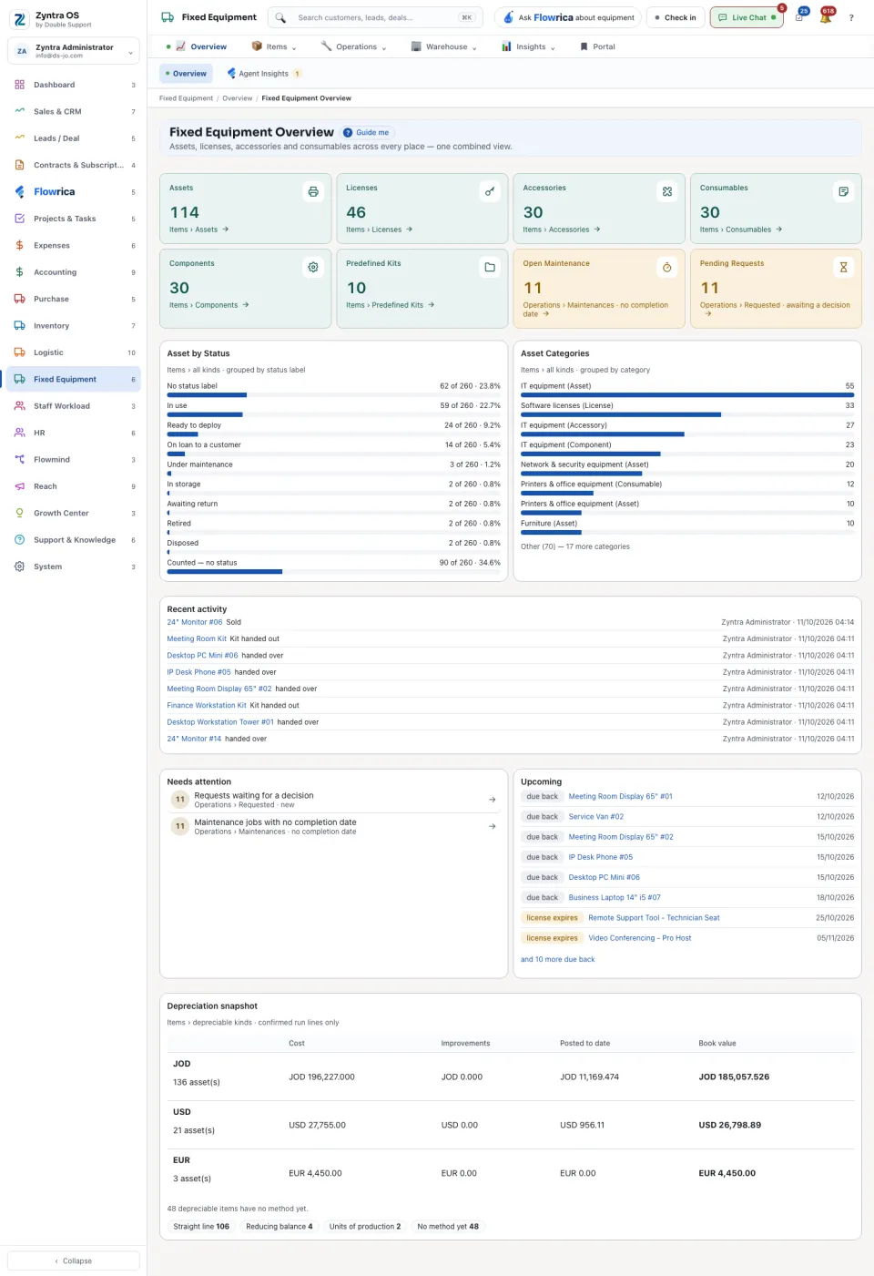Open the 24" Monitor #06 activity link
874x1276 pixels.
[x=195, y=622]
